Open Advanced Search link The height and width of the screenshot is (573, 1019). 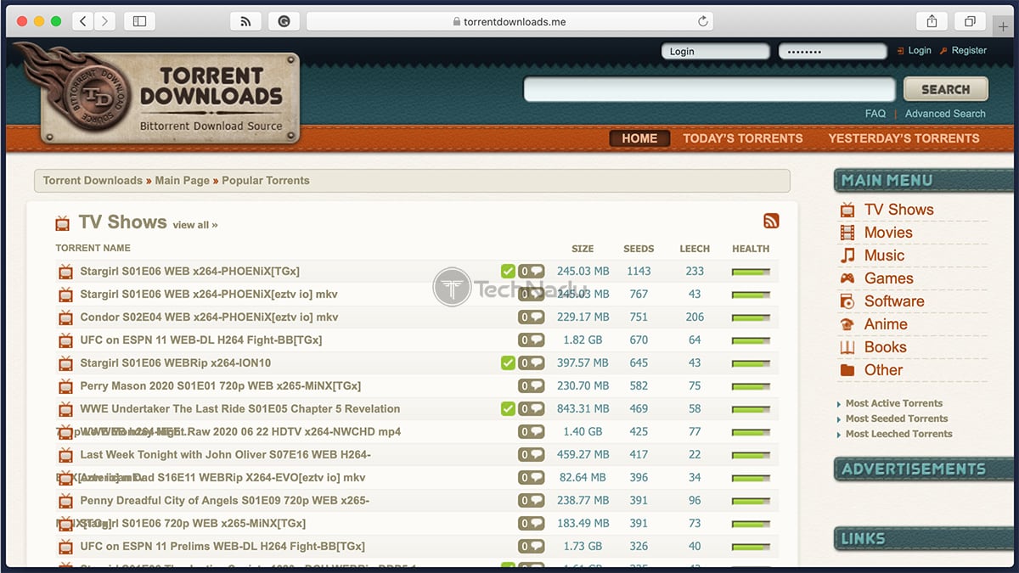coord(945,114)
